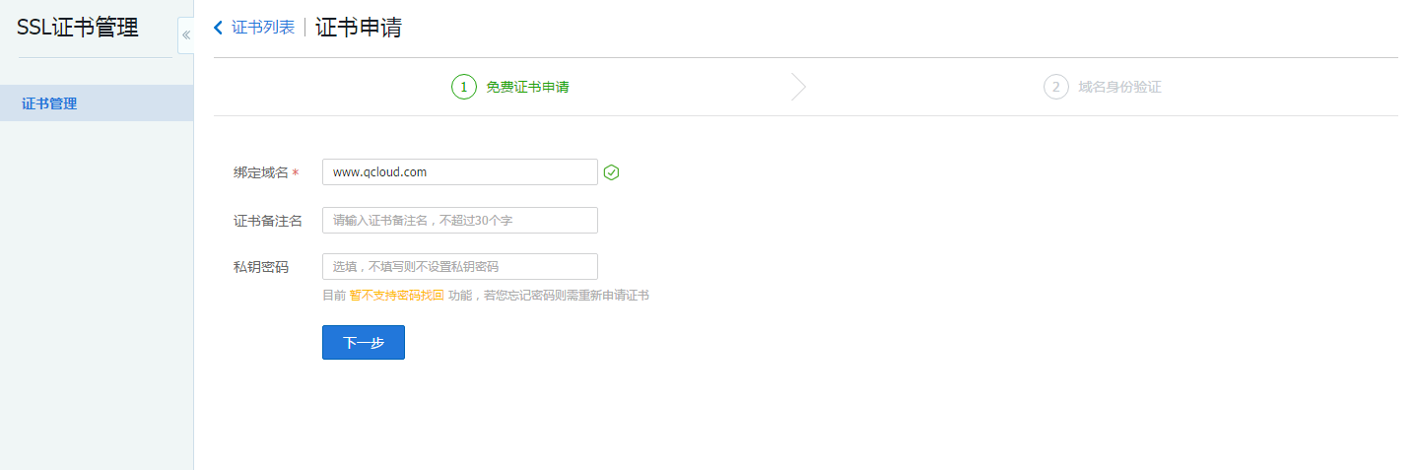Go back to the 证书列表 page

262,28
